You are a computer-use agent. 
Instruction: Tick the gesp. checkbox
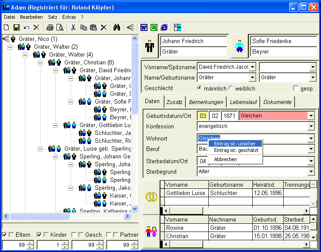[x=296, y=88]
